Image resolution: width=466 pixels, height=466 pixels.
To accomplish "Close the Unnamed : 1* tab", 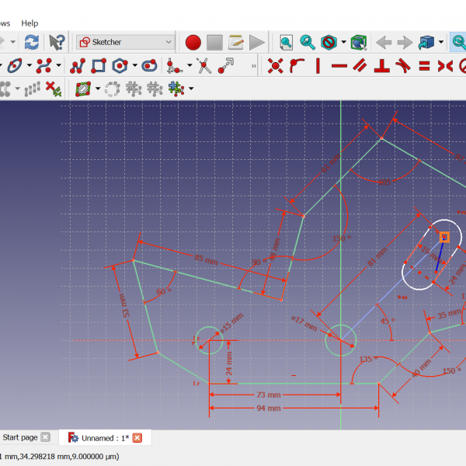I will 137,438.
